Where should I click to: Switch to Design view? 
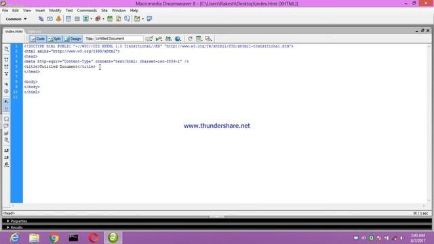[x=73, y=39]
